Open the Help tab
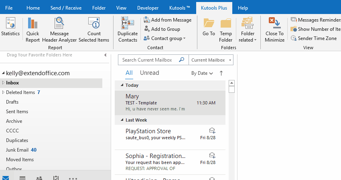Image resolution: width=341 pixels, height=180 pixels. pyautogui.click(x=243, y=8)
